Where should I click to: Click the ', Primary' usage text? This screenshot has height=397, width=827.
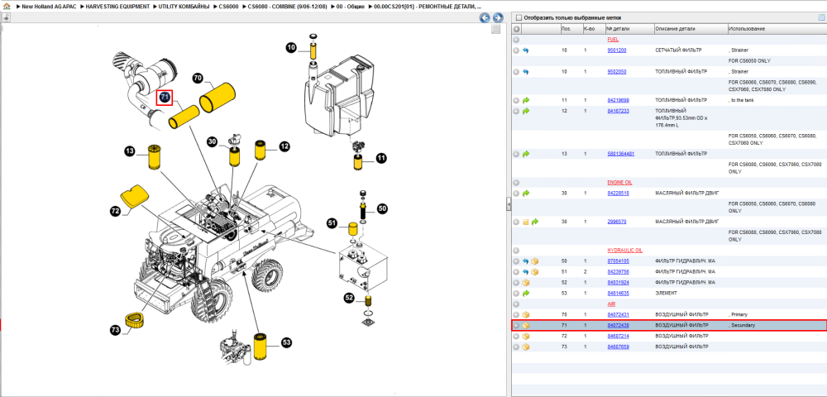tap(738, 315)
